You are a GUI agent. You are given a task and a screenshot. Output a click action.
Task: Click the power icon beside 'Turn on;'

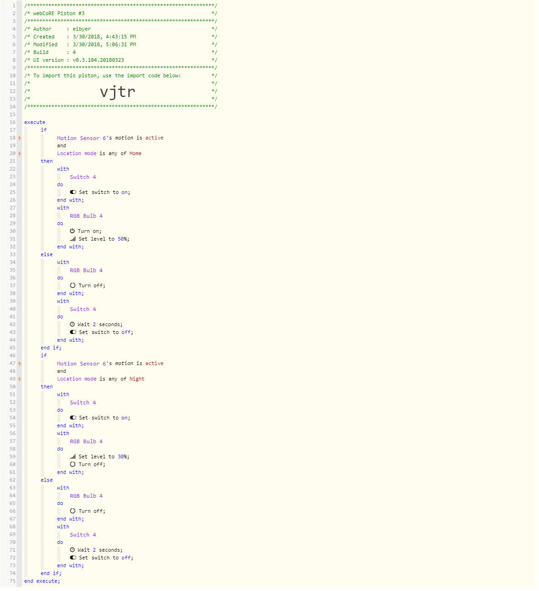(x=72, y=231)
